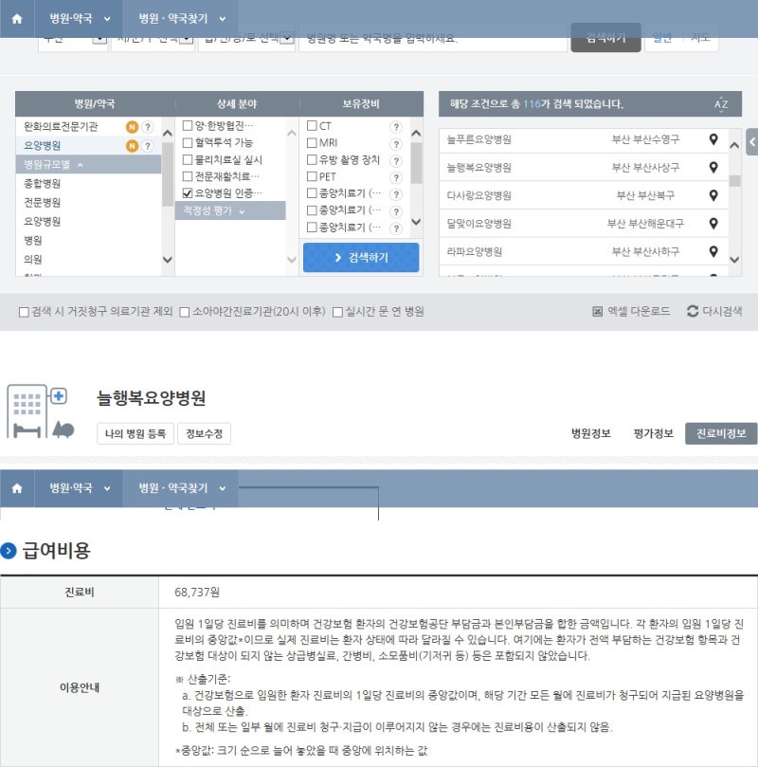758x767 pixels.
Task: Select 종합병원 in the hospital type list
Action: coord(42,183)
